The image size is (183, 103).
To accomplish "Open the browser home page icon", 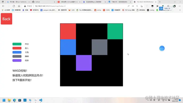I will (19, 6).
